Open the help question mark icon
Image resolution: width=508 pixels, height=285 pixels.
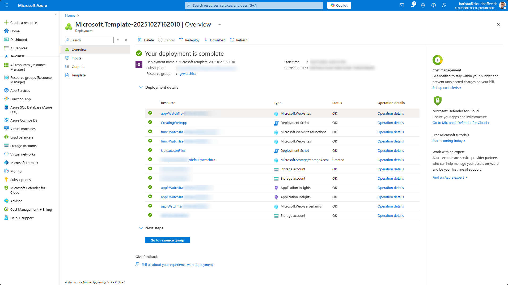(433, 5)
